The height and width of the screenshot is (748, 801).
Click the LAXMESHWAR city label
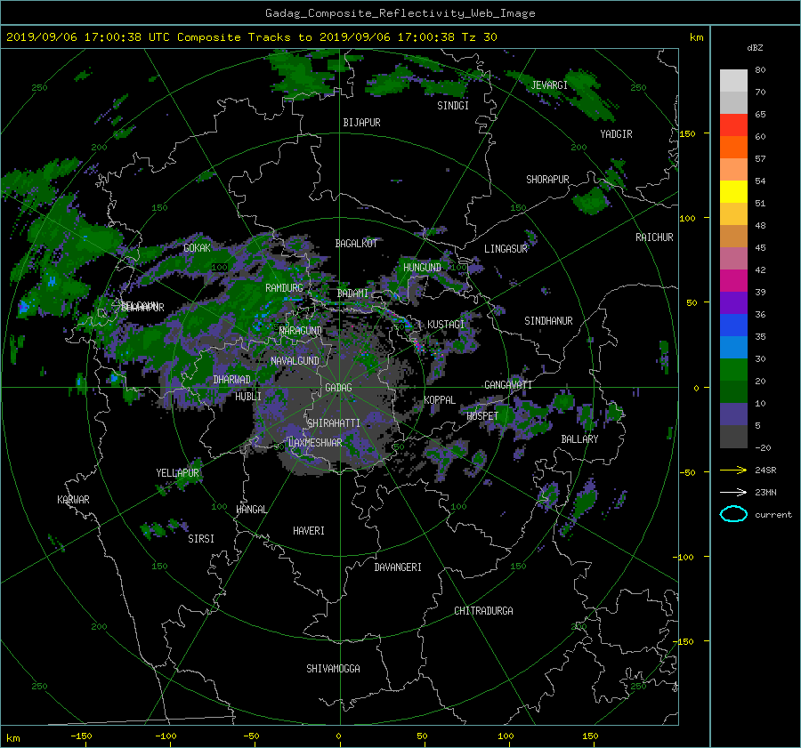(315, 443)
